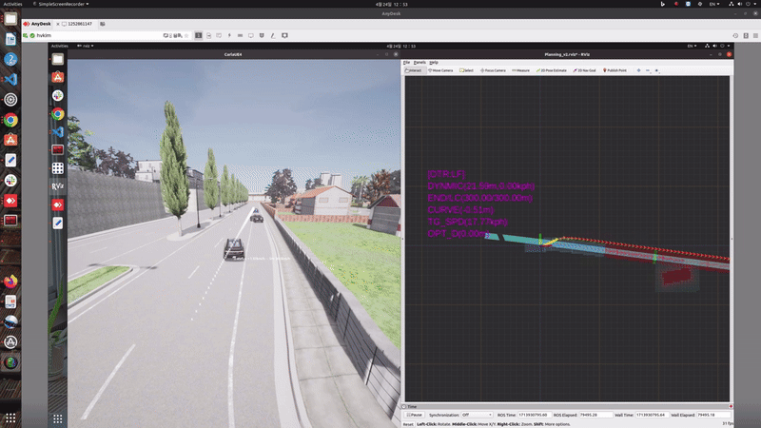Click the Reset button in RViz status bar
761x428 pixels.
(x=408, y=424)
